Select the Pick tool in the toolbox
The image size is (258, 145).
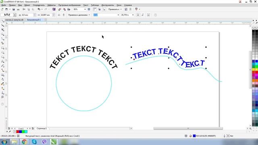click(x=2, y=21)
